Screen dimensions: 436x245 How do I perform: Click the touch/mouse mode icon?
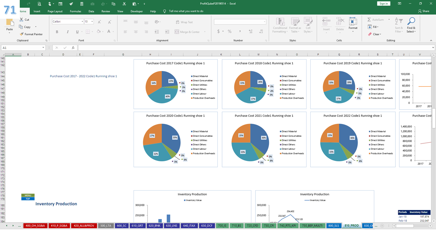[50, 4]
